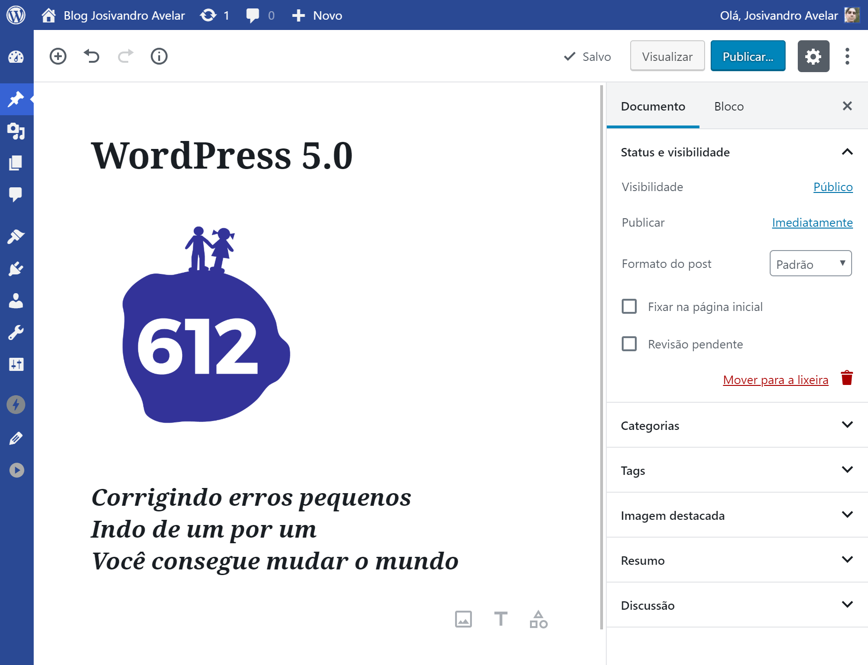Click the red trash can icon
Viewport: 868px width, 665px height.
(x=847, y=378)
